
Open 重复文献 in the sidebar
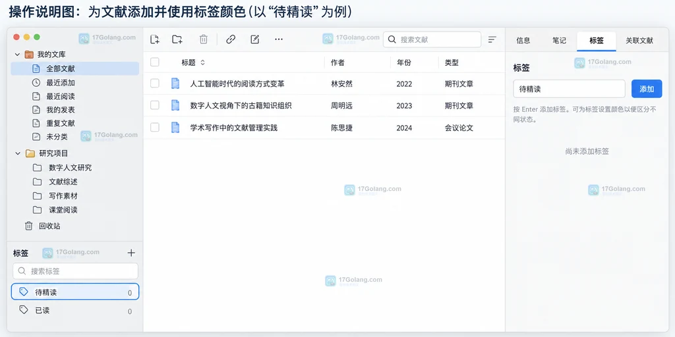pos(60,123)
